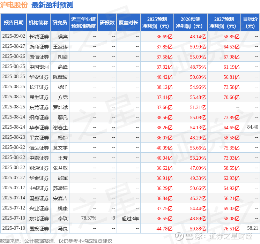
Task: Click the 75.35亿 2027 profit value
Action: point(231,148)
